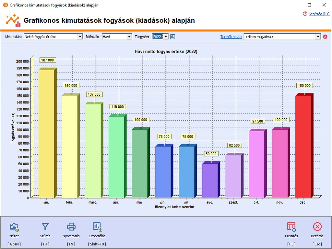
Task: Click the small chart icon beside Tárgyév
Action: tap(172, 36)
